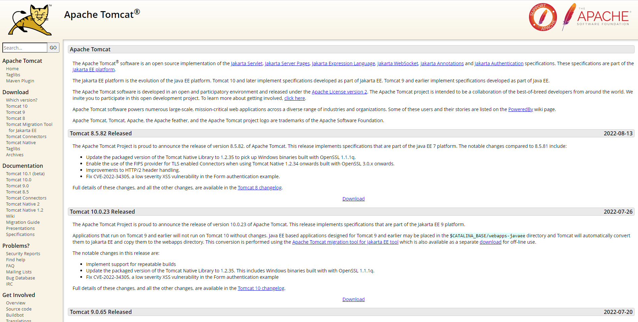638x322 pixels.
Task: Open Tomcat Migration Tool for Jakarta EE
Action: pos(29,127)
